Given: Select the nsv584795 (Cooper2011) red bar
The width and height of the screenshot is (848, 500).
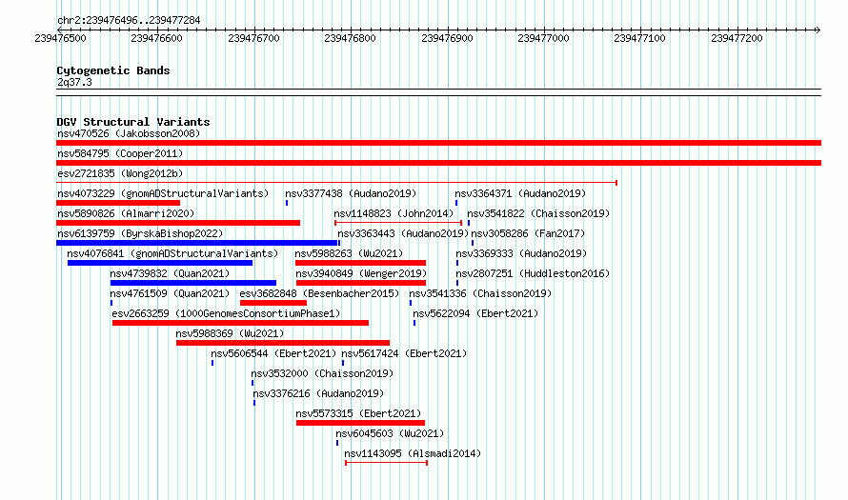Looking at the screenshot, I should [438, 163].
